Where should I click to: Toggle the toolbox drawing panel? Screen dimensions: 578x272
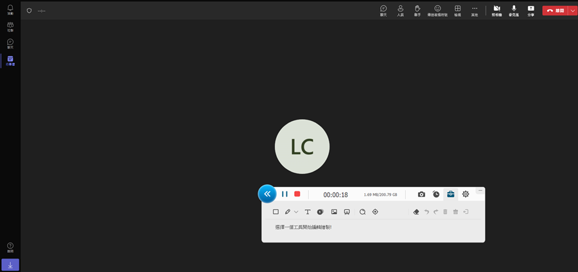(450, 195)
